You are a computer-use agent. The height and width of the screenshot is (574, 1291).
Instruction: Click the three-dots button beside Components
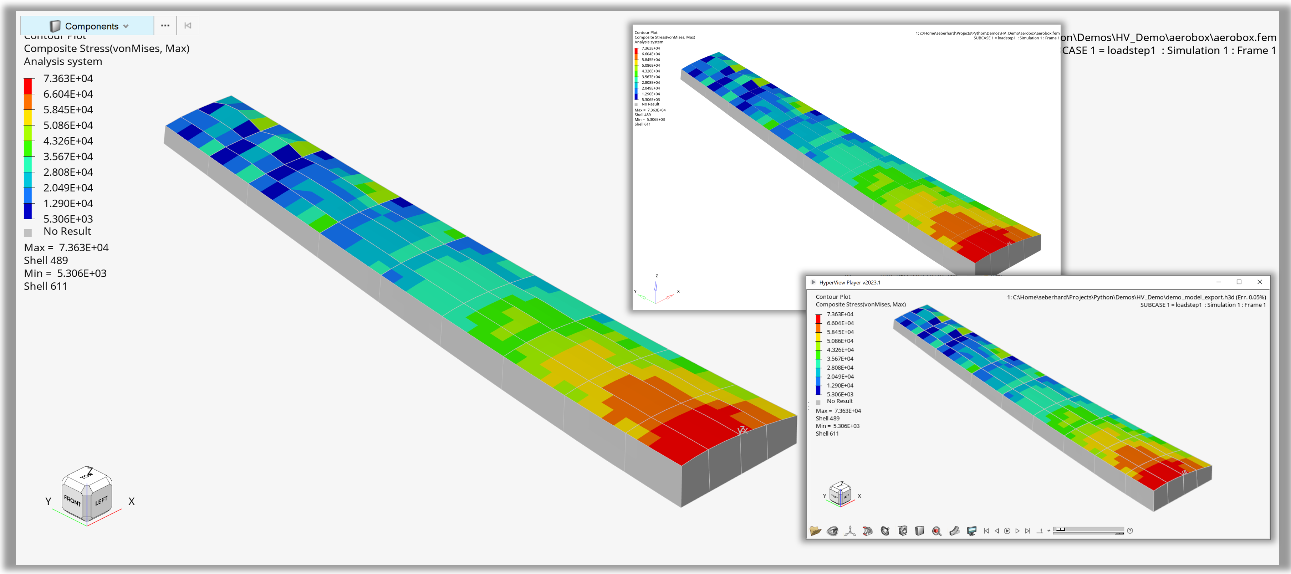click(165, 26)
